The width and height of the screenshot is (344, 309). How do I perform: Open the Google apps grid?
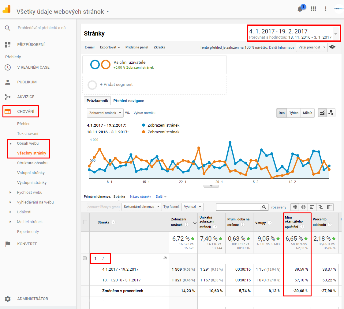point(313,9)
